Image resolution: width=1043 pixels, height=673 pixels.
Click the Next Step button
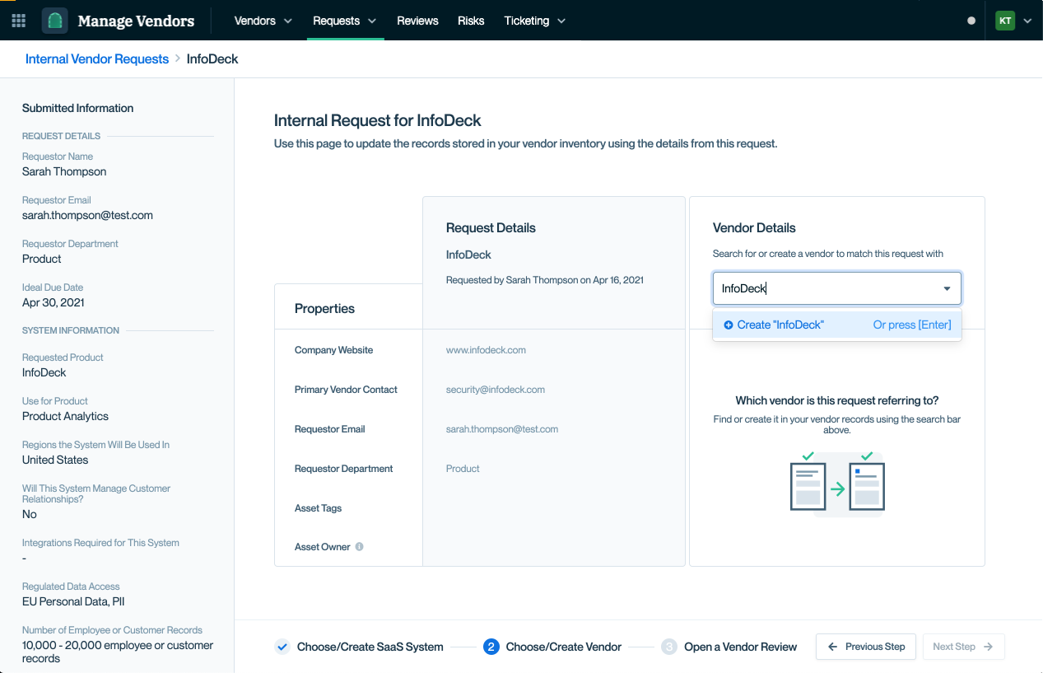(x=963, y=647)
